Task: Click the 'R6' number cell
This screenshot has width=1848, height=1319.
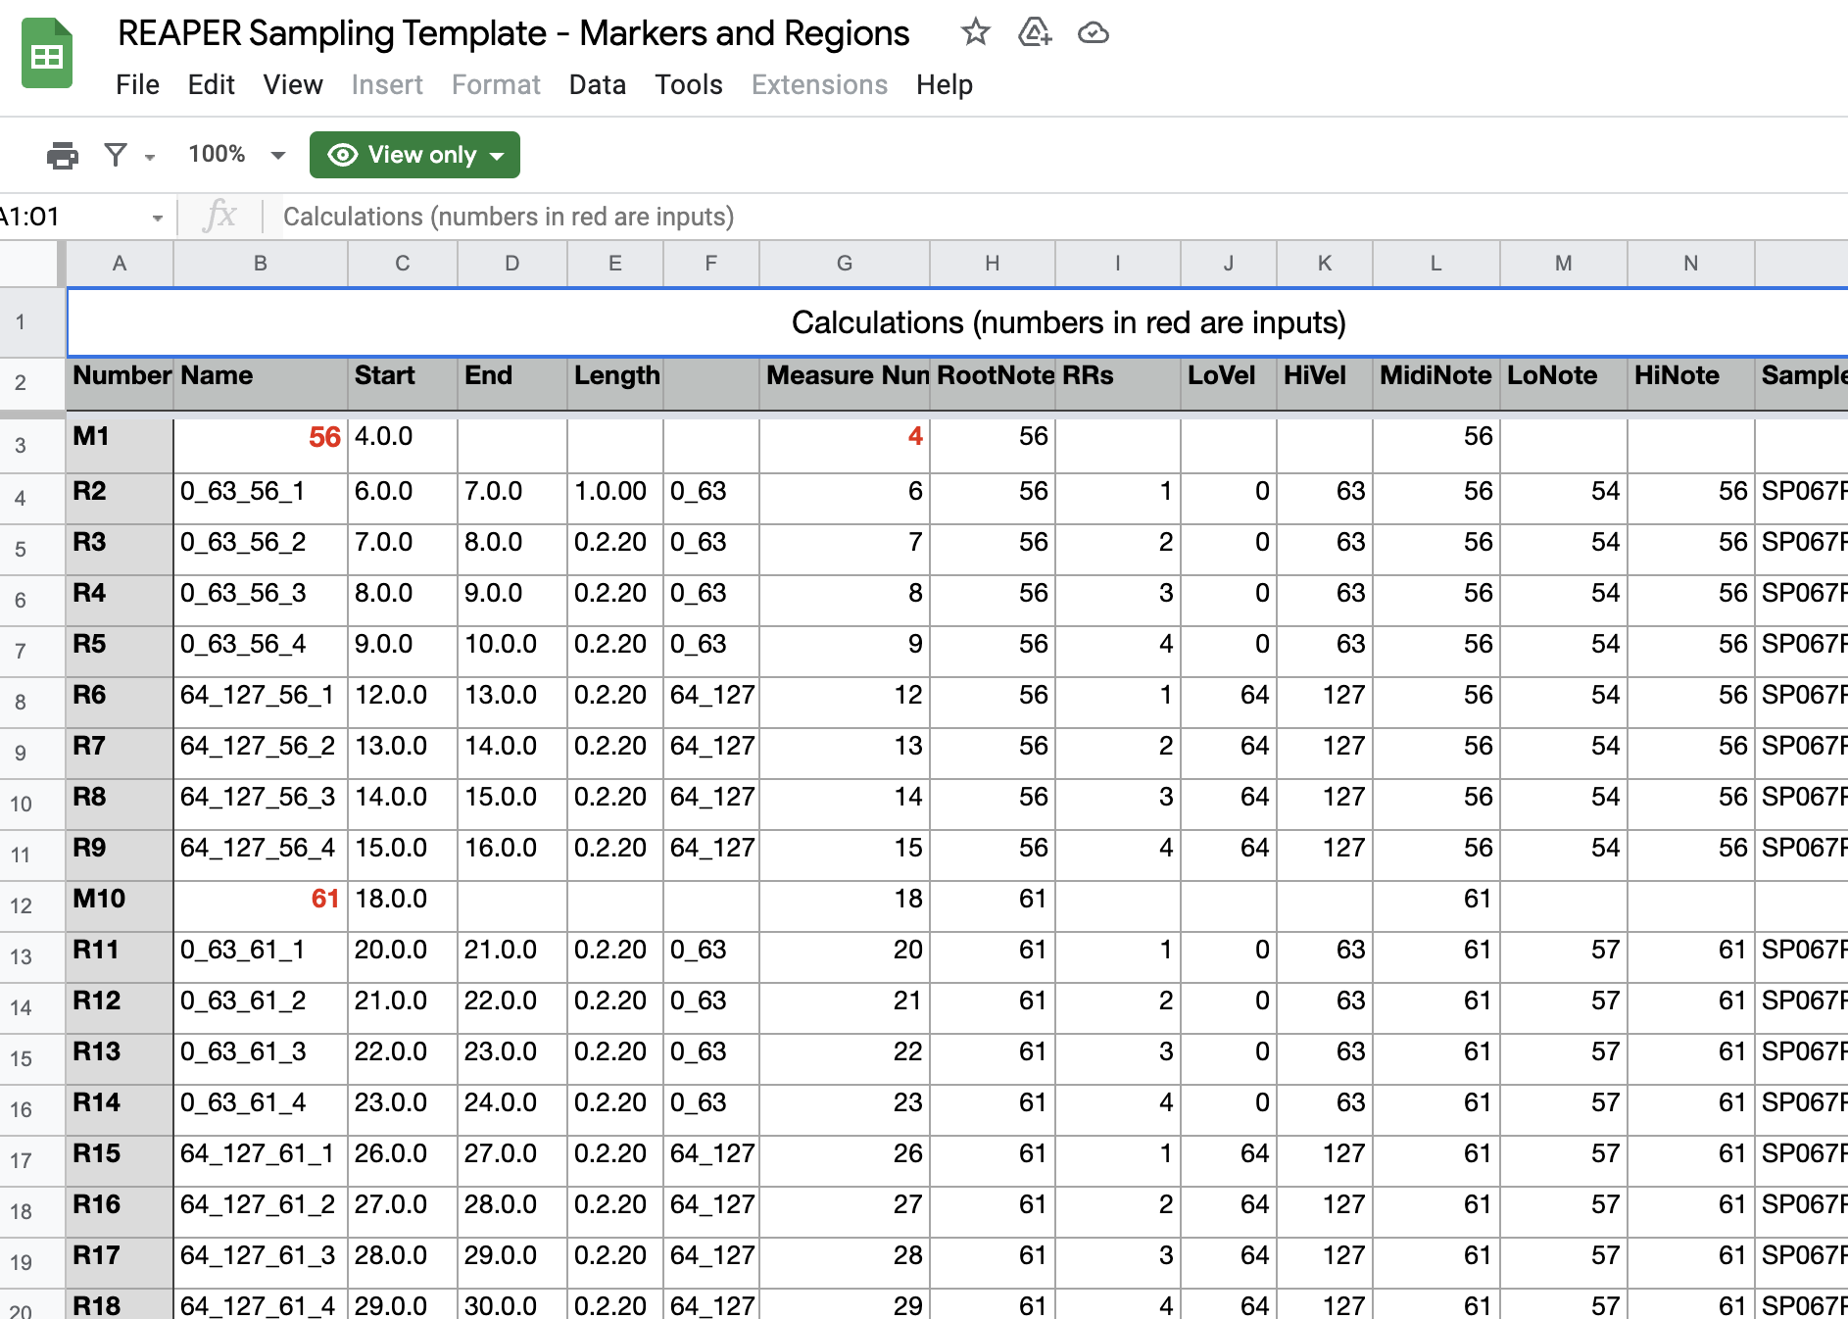Action: coord(121,702)
